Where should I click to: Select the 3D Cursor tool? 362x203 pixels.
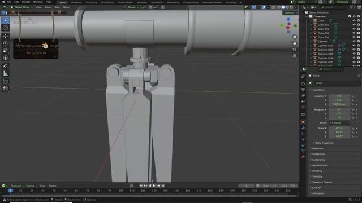(6, 28)
